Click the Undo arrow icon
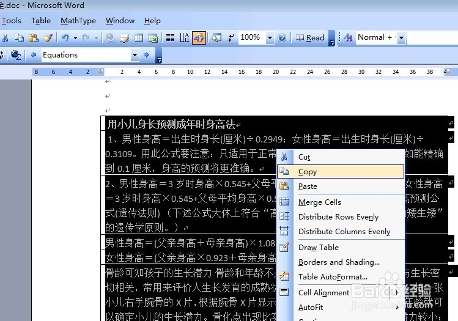The height and width of the screenshot is (321, 458). [65, 38]
